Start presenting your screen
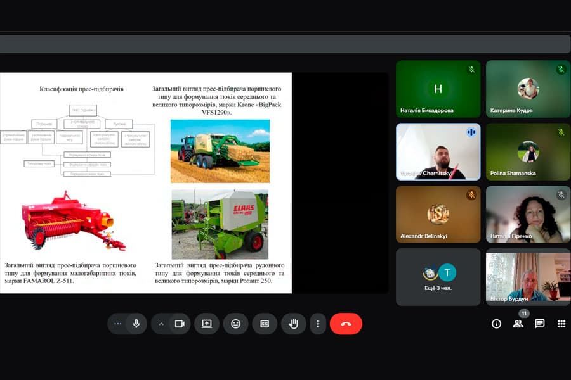 pyautogui.click(x=206, y=323)
